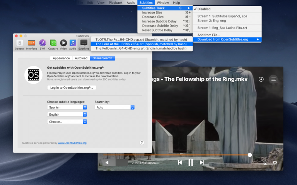Screen dimensions: 297x185
Task: Open the Audio preferences pane
Action: pos(73,45)
